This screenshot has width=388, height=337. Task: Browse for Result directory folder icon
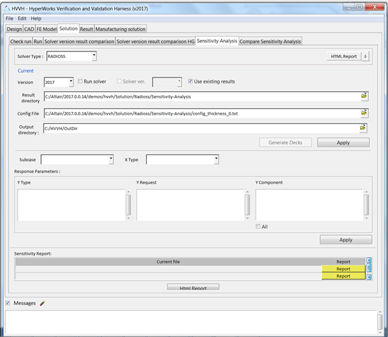364,96
